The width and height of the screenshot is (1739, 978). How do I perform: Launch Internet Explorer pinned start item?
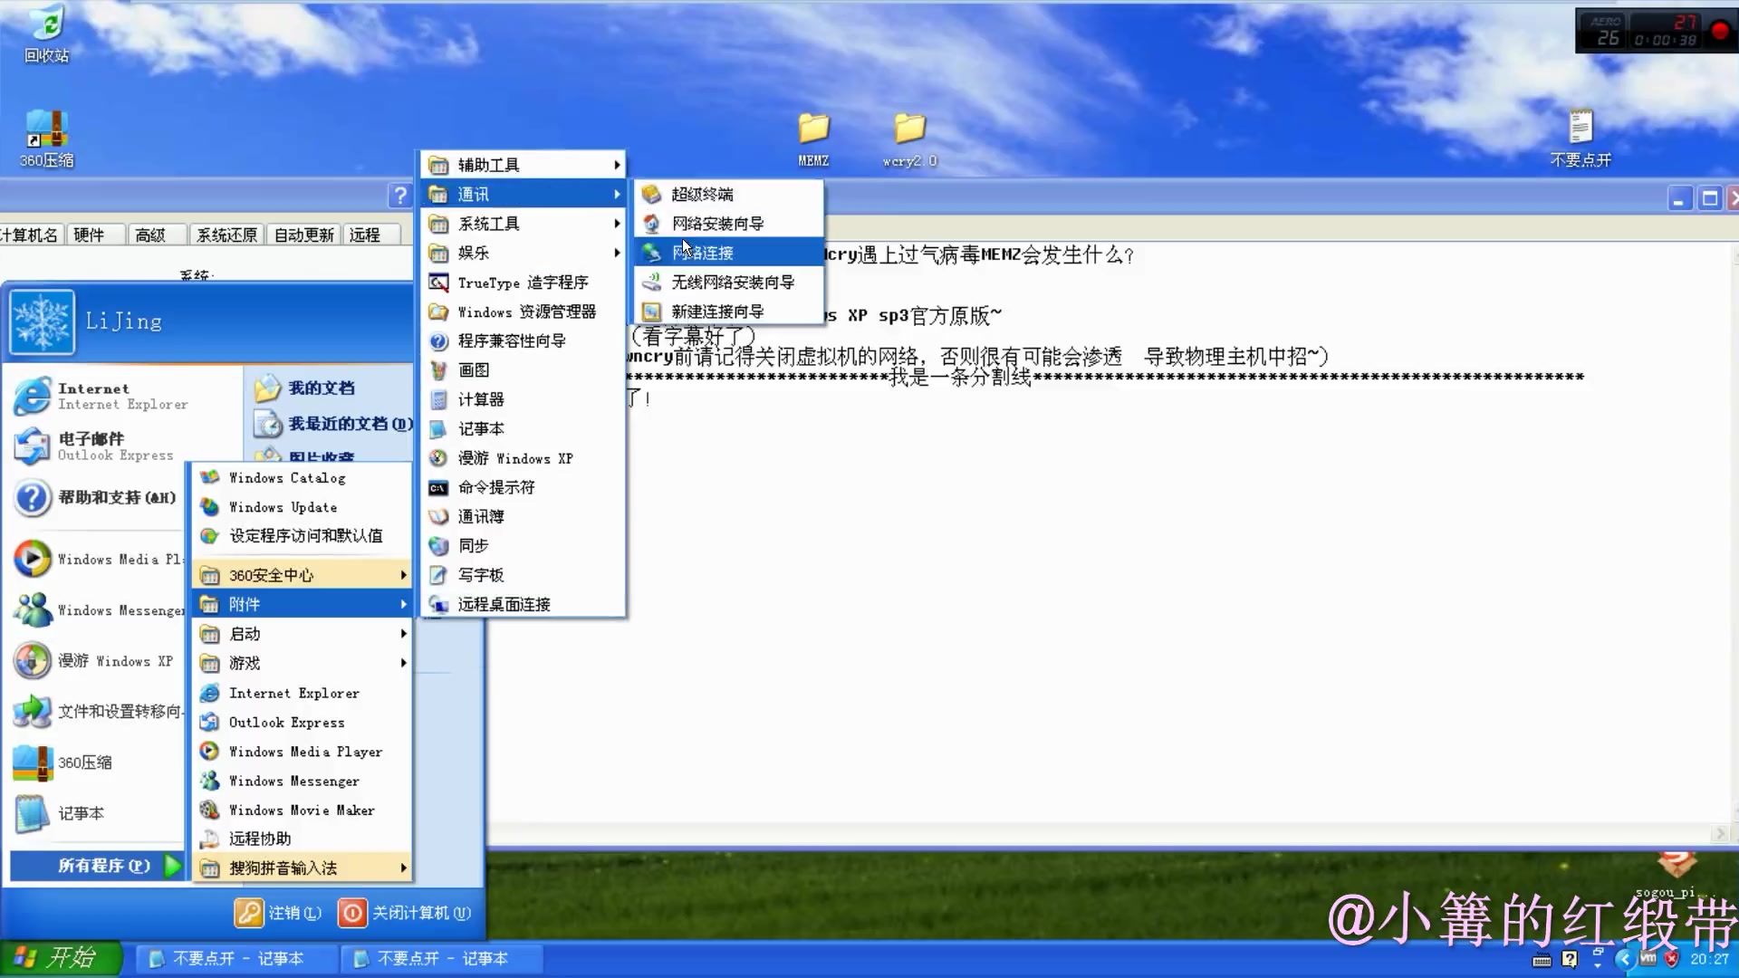coord(100,396)
